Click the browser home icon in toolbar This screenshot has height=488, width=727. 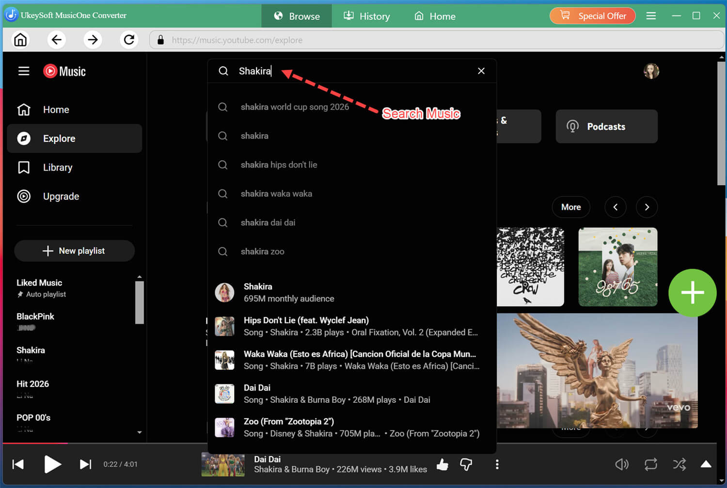(20, 40)
